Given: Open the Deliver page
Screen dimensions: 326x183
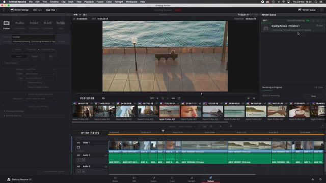Looking at the screenshot, I should tap(210, 179).
